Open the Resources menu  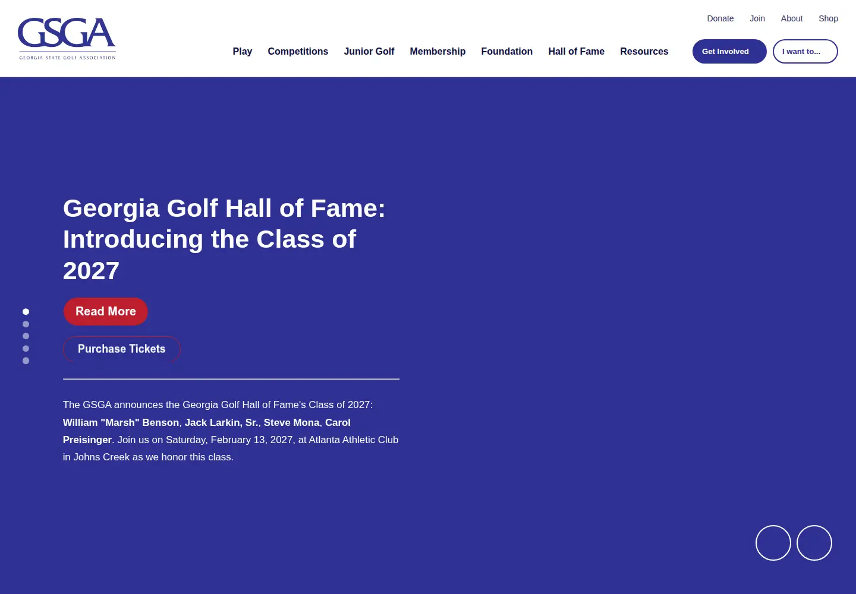point(644,51)
